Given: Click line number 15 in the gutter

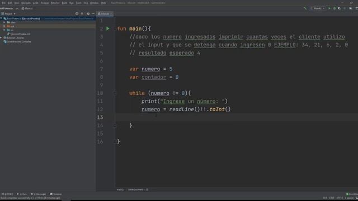Looking at the screenshot, I should tap(100, 133).
